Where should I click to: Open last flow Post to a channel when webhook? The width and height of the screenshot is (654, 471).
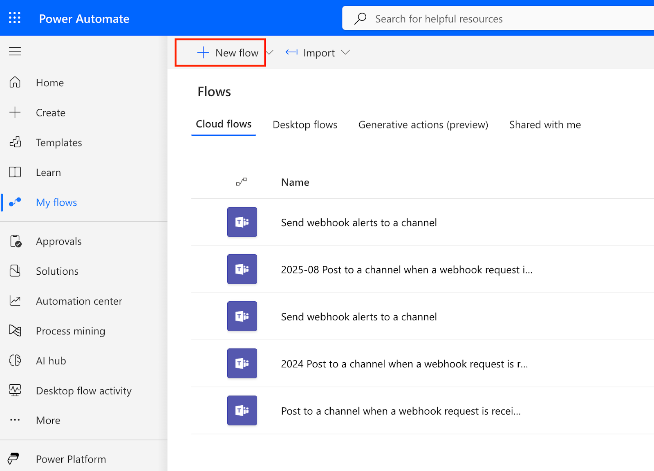[x=401, y=411]
